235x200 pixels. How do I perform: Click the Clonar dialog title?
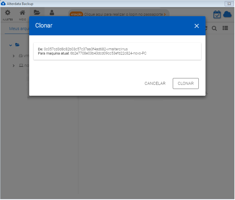click(44, 25)
